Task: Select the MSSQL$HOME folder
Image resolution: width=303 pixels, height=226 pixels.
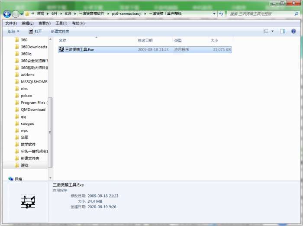Action: click(31, 81)
